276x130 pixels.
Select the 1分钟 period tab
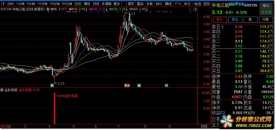20,4
